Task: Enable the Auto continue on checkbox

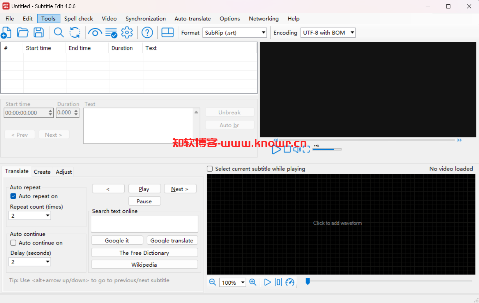Action: pos(13,243)
